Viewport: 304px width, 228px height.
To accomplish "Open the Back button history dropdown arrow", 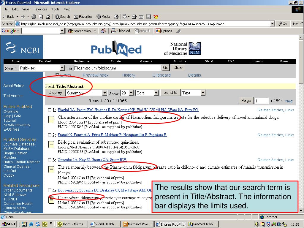I will (x=17, y=17).
